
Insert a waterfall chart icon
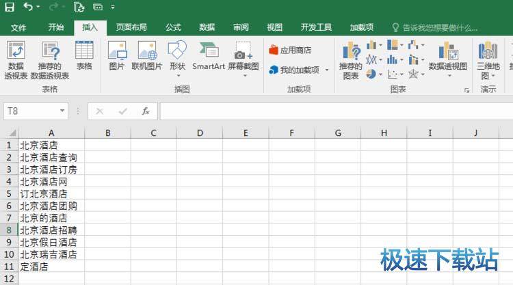pyautogui.click(x=413, y=45)
